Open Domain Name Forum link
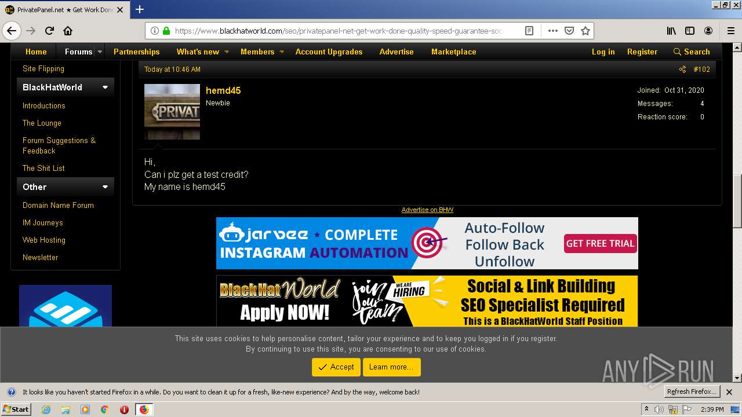This screenshot has width=742, height=417. click(x=58, y=205)
